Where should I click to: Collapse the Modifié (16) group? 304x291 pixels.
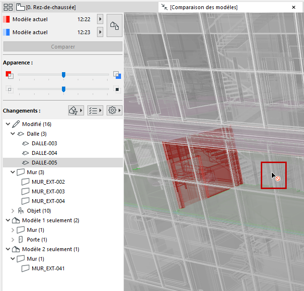click(x=8, y=124)
